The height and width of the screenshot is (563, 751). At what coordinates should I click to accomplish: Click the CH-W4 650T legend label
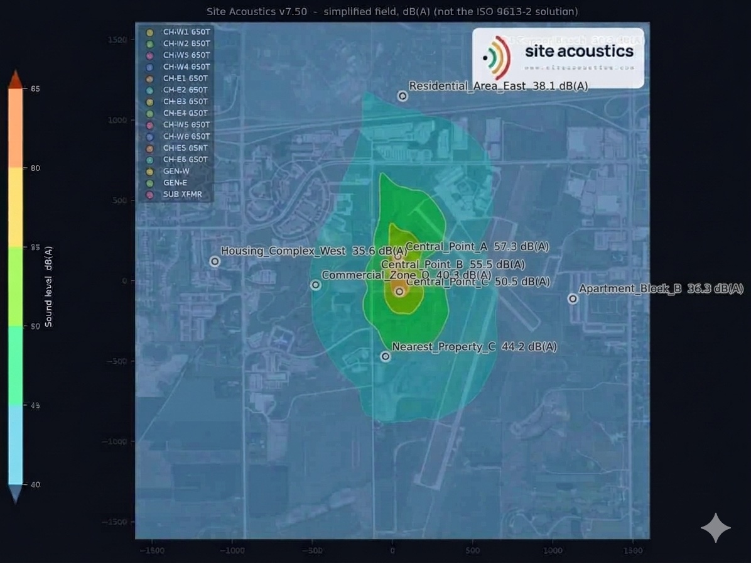[186, 67]
